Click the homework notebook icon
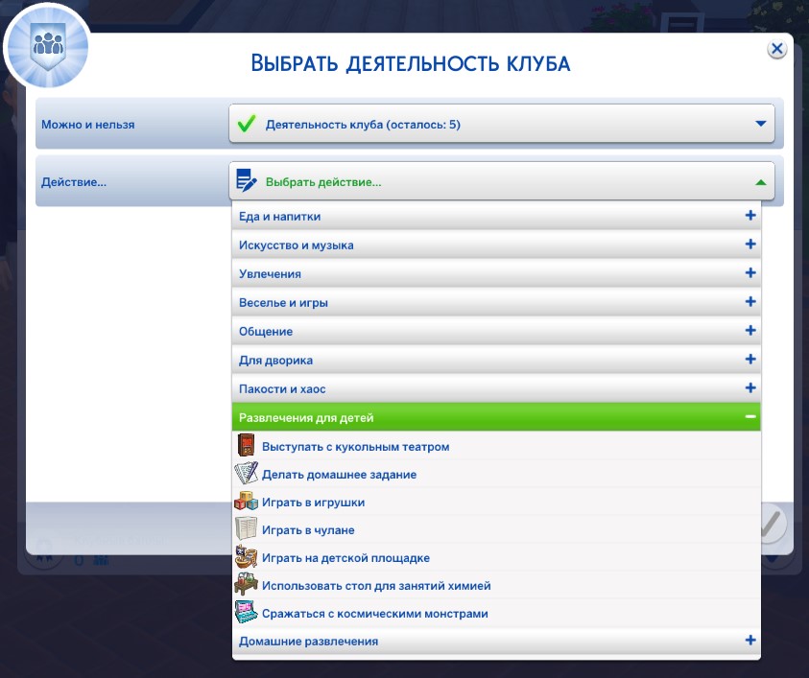 pyautogui.click(x=247, y=474)
